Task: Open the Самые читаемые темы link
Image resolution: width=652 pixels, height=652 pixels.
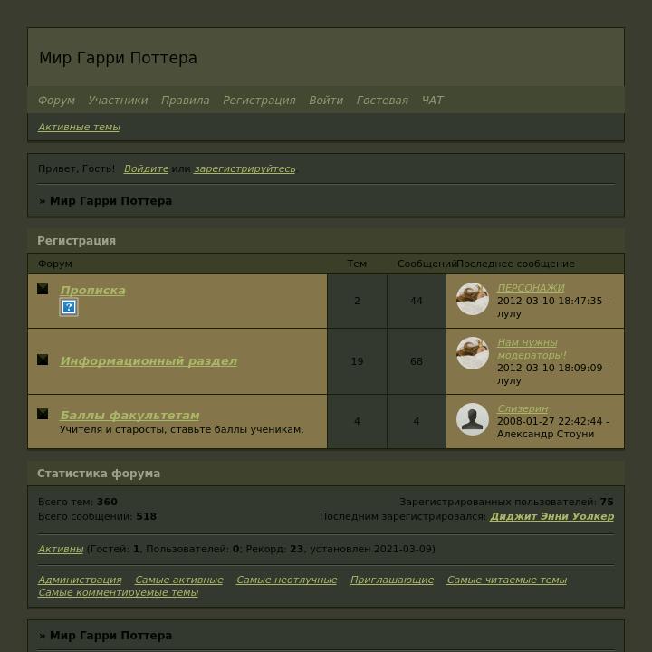Action: tap(507, 580)
